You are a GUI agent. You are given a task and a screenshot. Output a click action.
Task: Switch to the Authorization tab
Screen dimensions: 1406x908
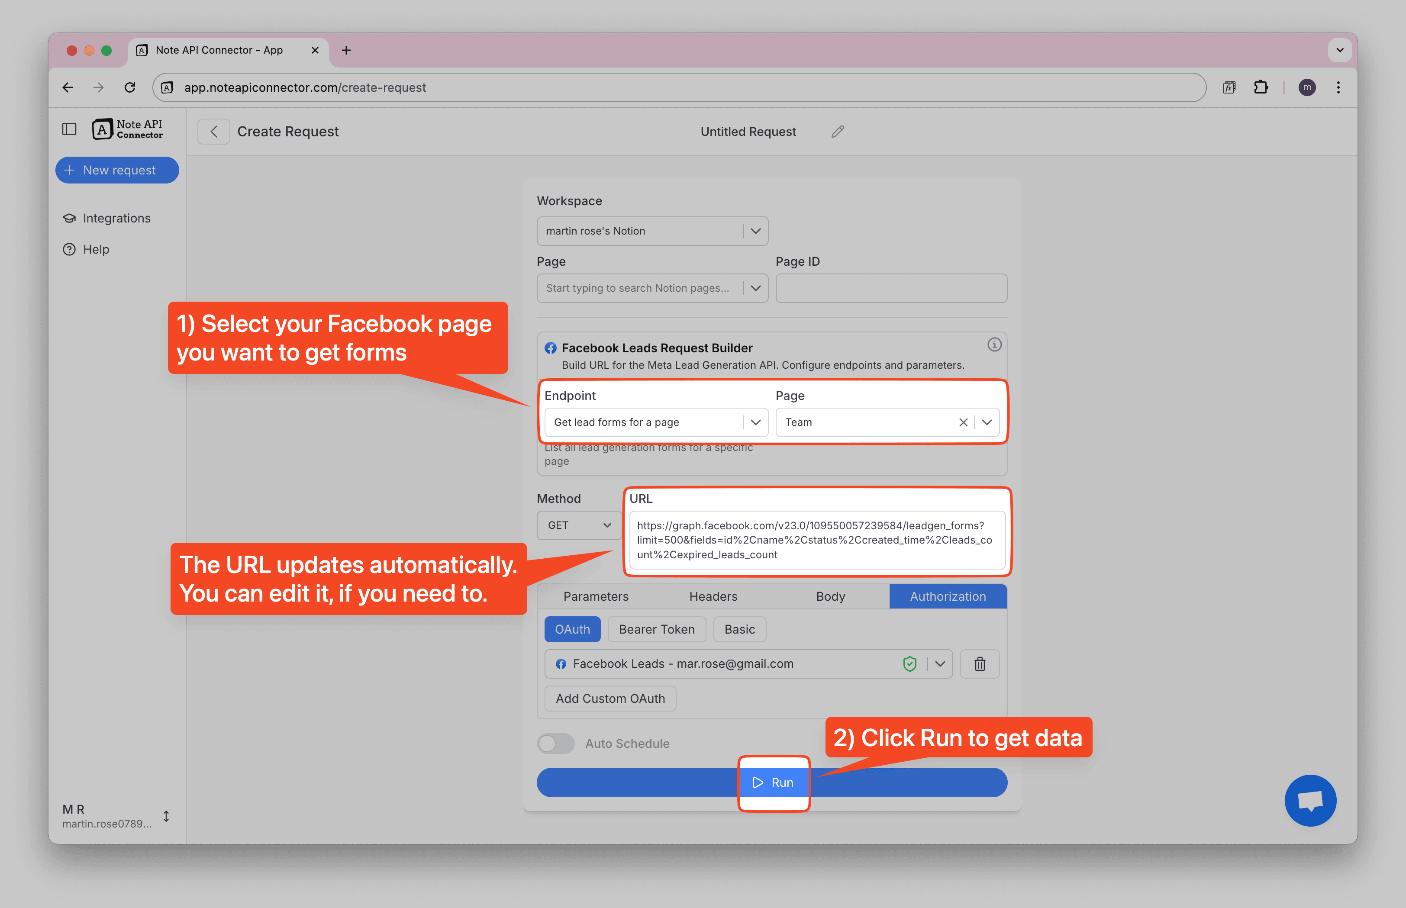tap(948, 597)
